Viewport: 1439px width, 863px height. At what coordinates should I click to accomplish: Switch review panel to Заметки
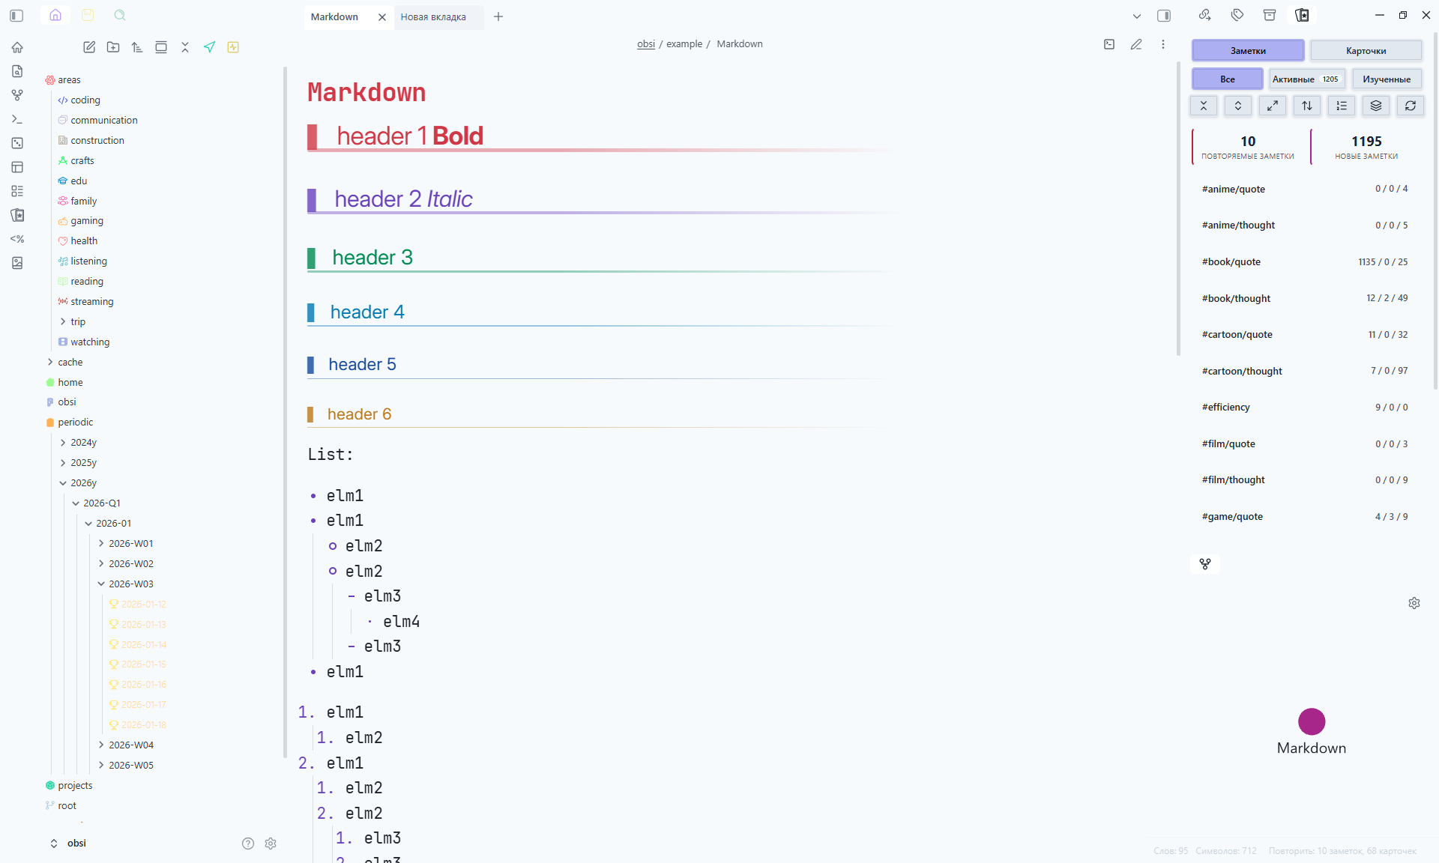click(x=1248, y=50)
